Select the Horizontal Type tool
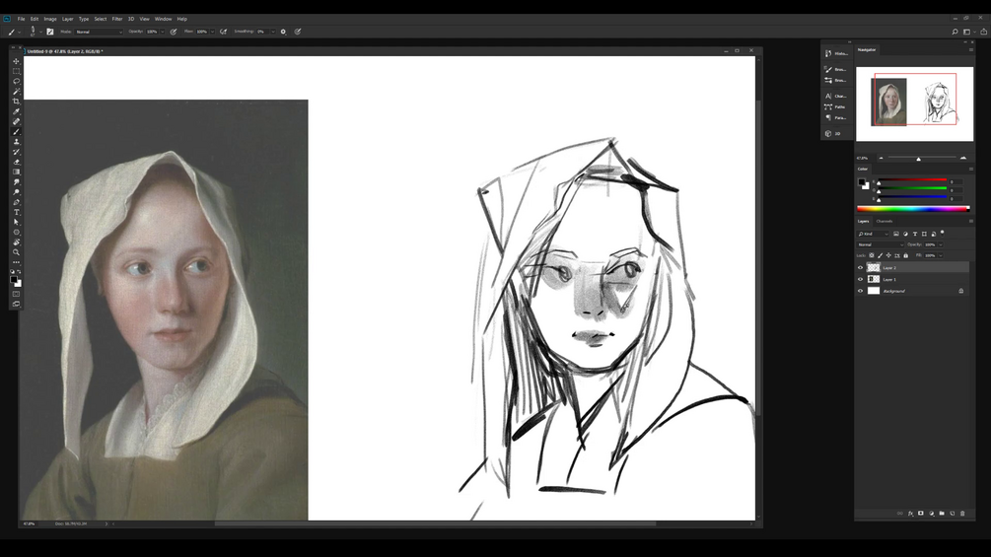 pyautogui.click(x=17, y=212)
